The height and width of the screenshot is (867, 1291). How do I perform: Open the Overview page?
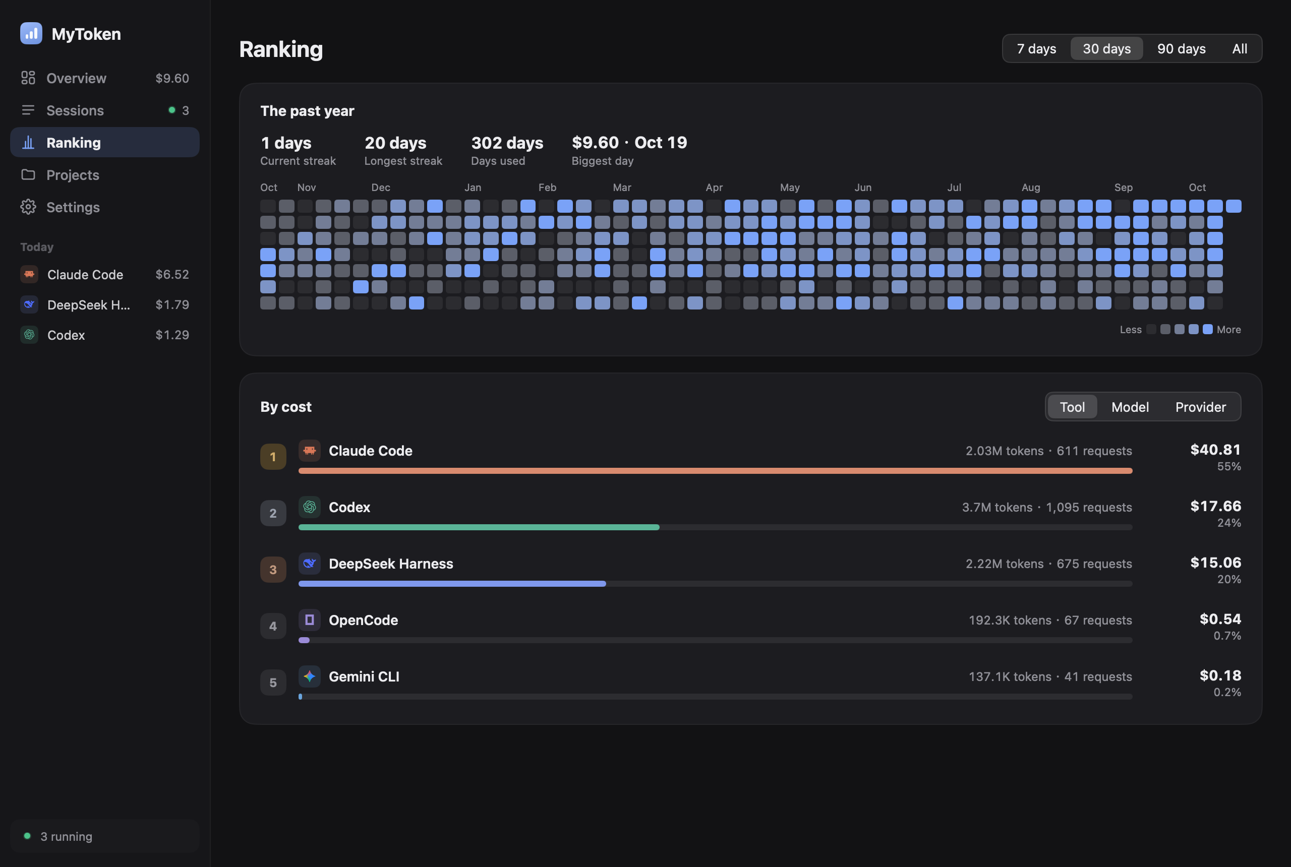pyautogui.click(x=105, y=78)
